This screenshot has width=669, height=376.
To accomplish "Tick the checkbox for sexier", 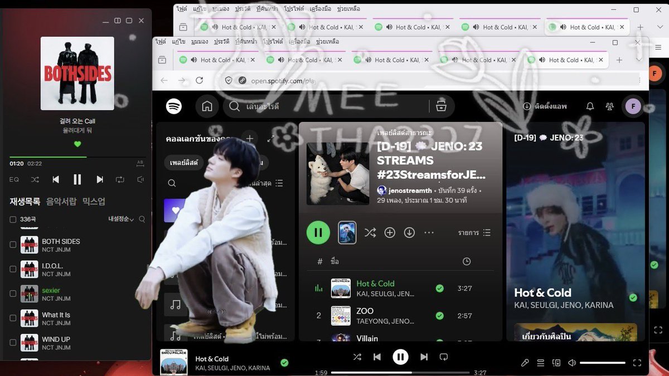I will click(13, 294).
